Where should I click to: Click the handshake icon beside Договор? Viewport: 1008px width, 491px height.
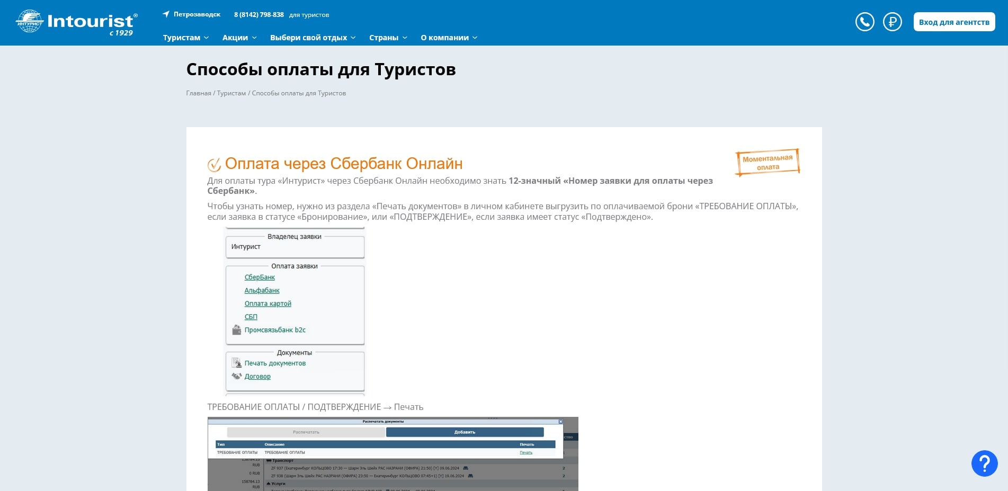click(x=236, y=376)
